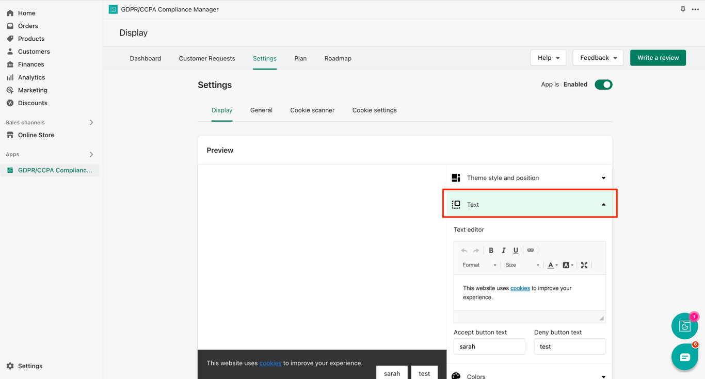
Task: Open the Cookie settings sub-tab
Action: (375, 110)
